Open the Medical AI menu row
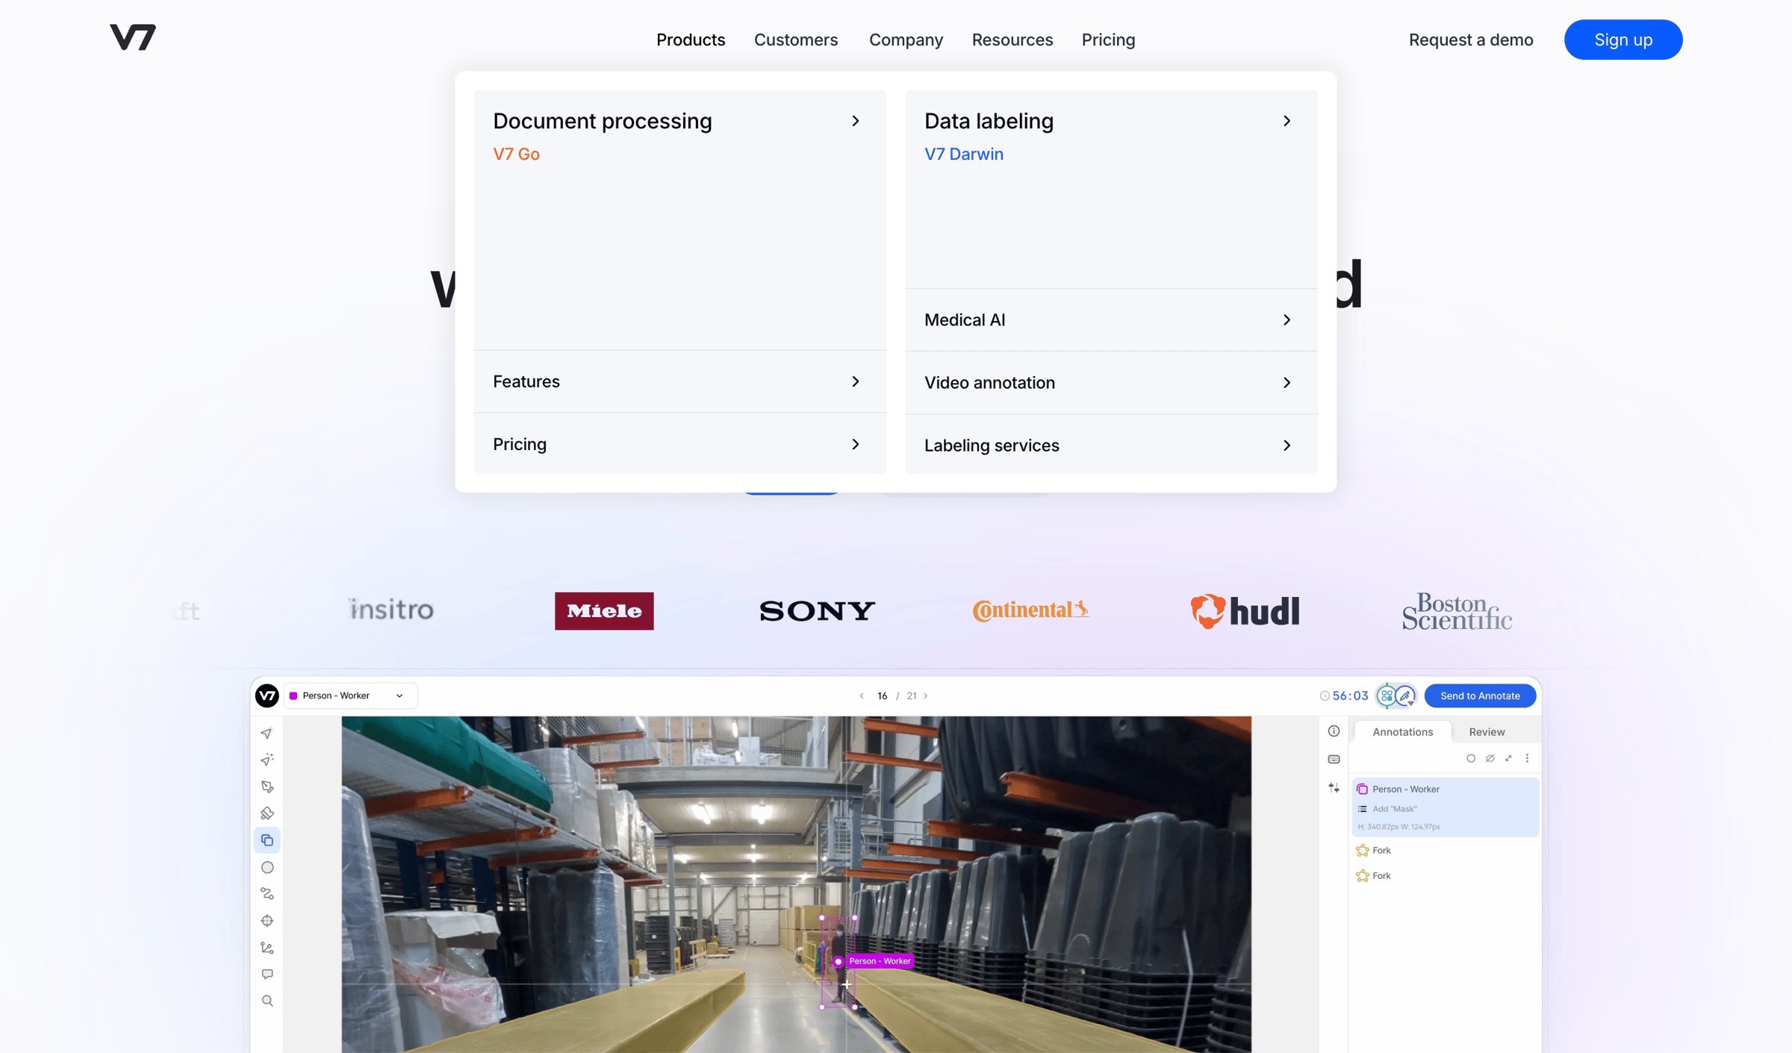This screenshot has width=1792, height=1053. tap(1111, 320)
